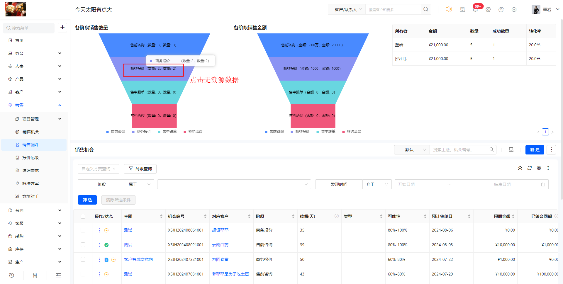Open row actions dots for XSJH202408061001
This screenshot has height=284, width=563.
[x=100, y=230]
